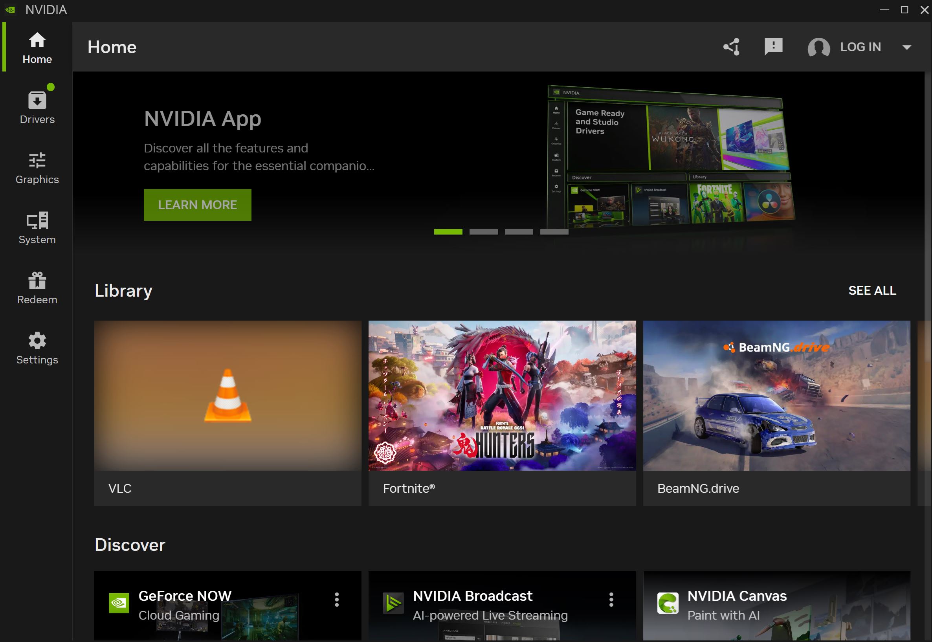Open the VLC library tile
This screenshot has width=932, height=642.
point(227,412)
